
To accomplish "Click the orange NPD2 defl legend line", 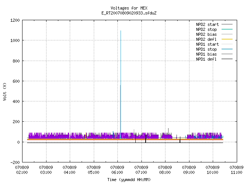I will click(227, 39).
